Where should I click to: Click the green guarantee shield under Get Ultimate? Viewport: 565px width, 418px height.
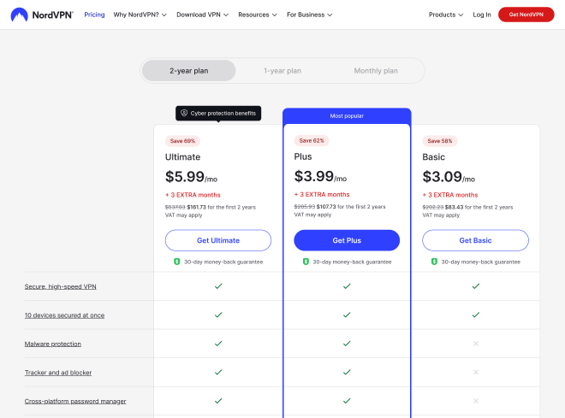[177, 262]
